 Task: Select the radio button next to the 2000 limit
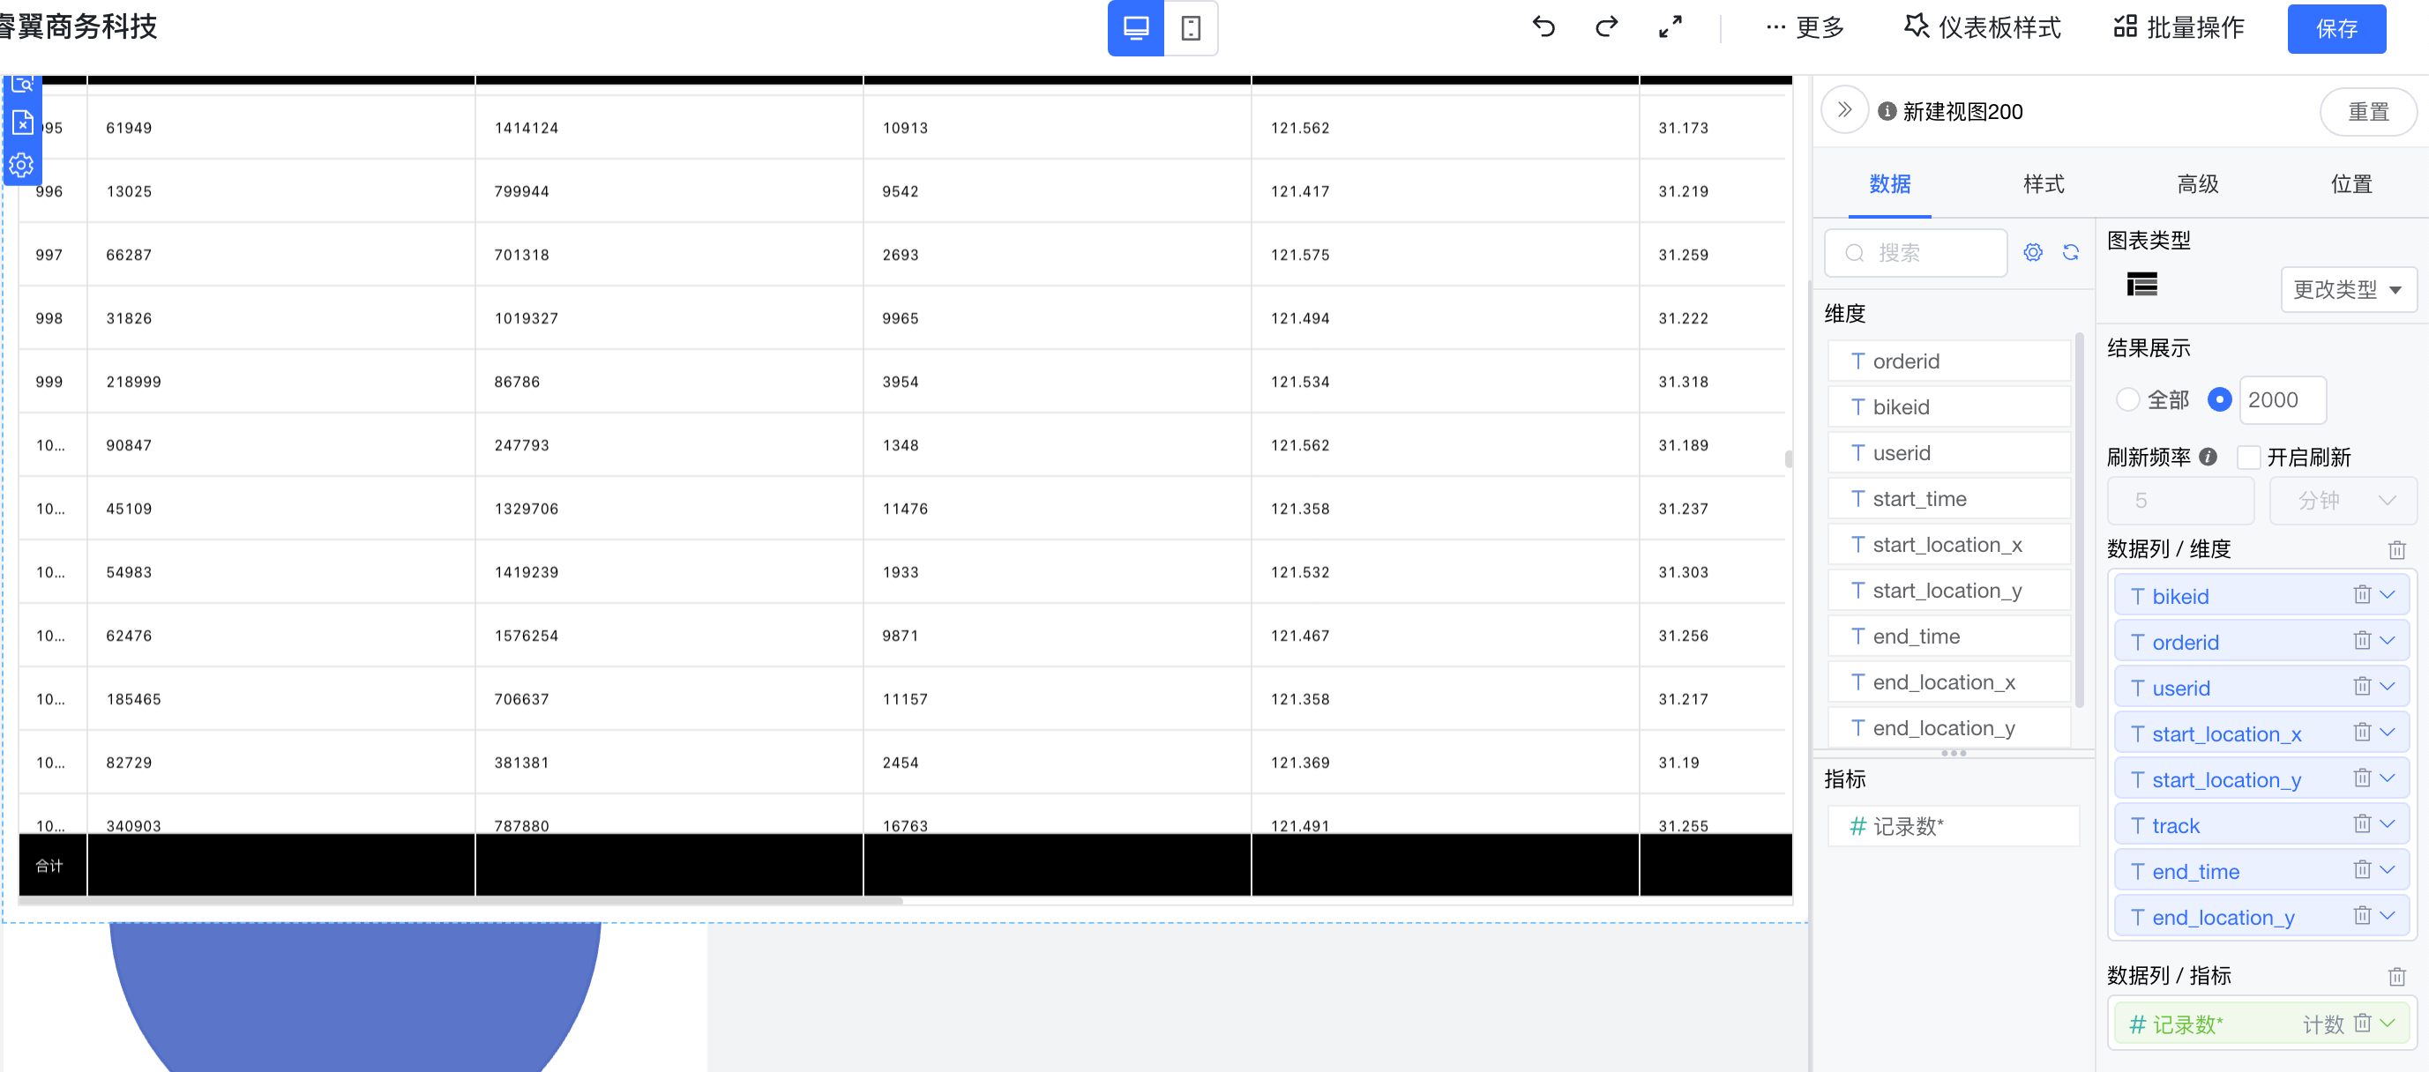point(2220,399)
